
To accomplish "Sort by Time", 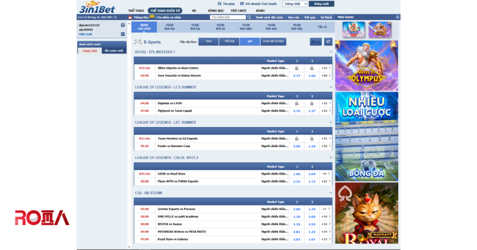I will point(208,41).
